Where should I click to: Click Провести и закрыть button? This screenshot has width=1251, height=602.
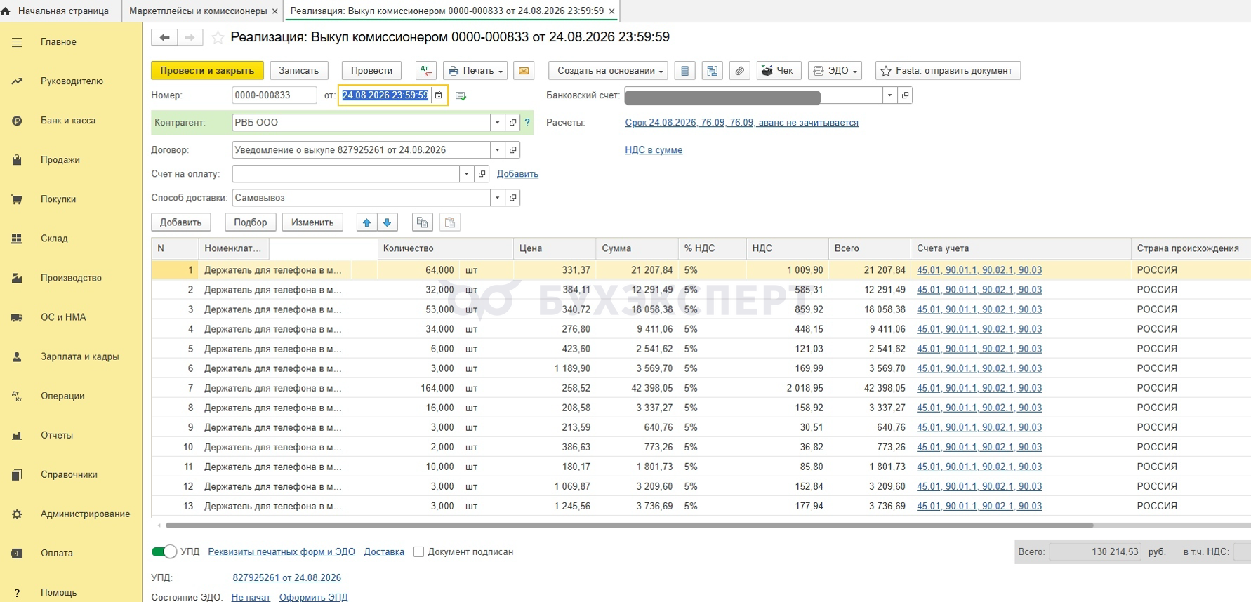point(207,71)
